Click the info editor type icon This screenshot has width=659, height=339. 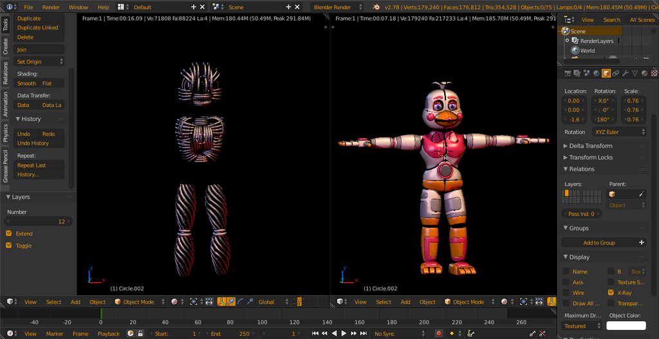click(x=10, y=7)
